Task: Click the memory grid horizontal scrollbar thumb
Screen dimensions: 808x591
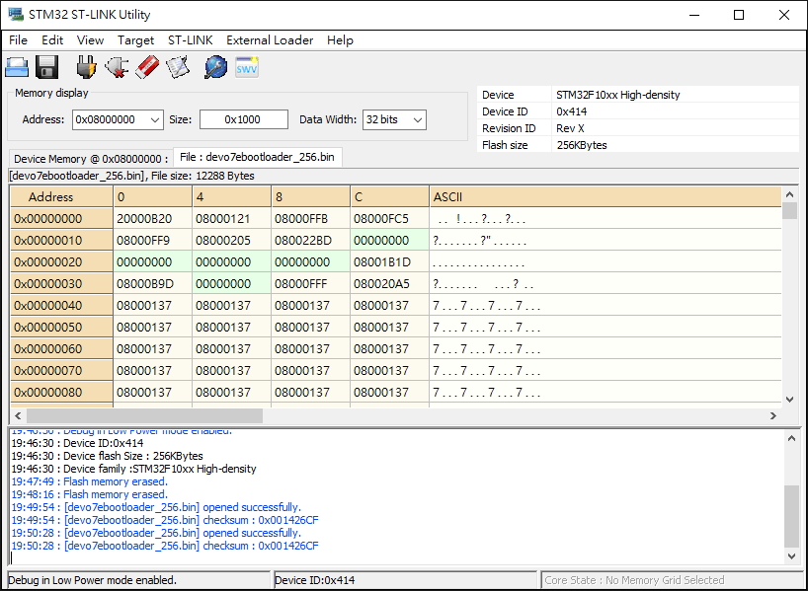Action: (x=145, y=416)
